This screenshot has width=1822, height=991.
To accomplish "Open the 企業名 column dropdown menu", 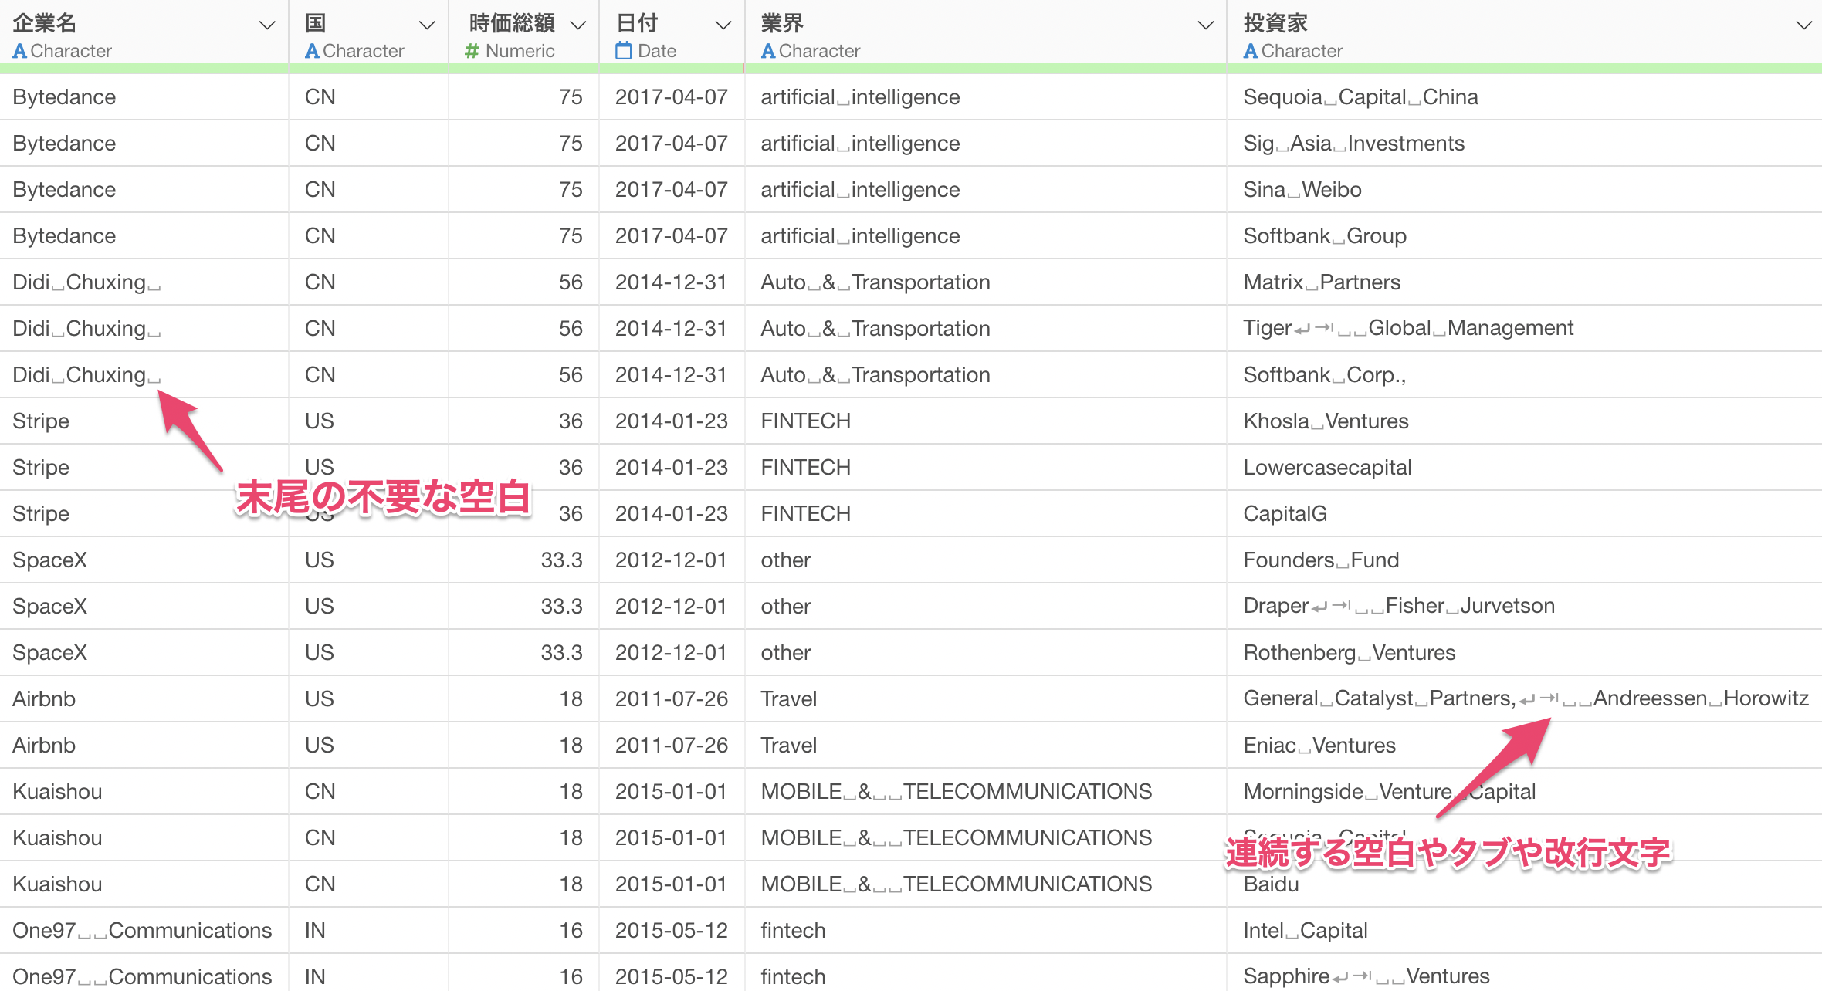I will coord(267,25).
